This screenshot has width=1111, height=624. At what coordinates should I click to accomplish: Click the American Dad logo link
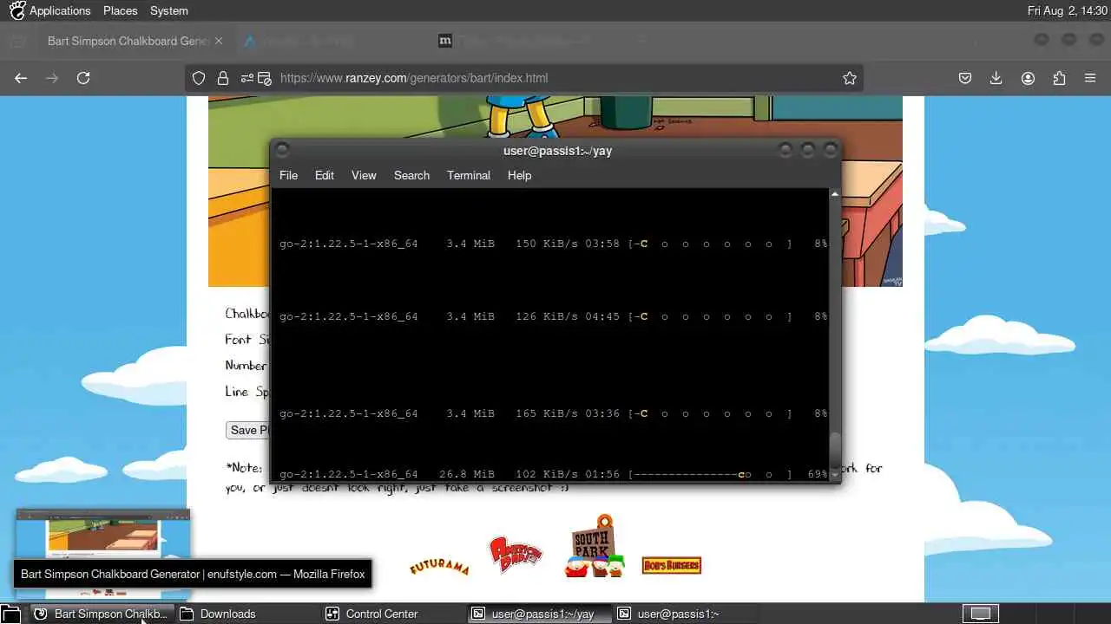(516, 556)
